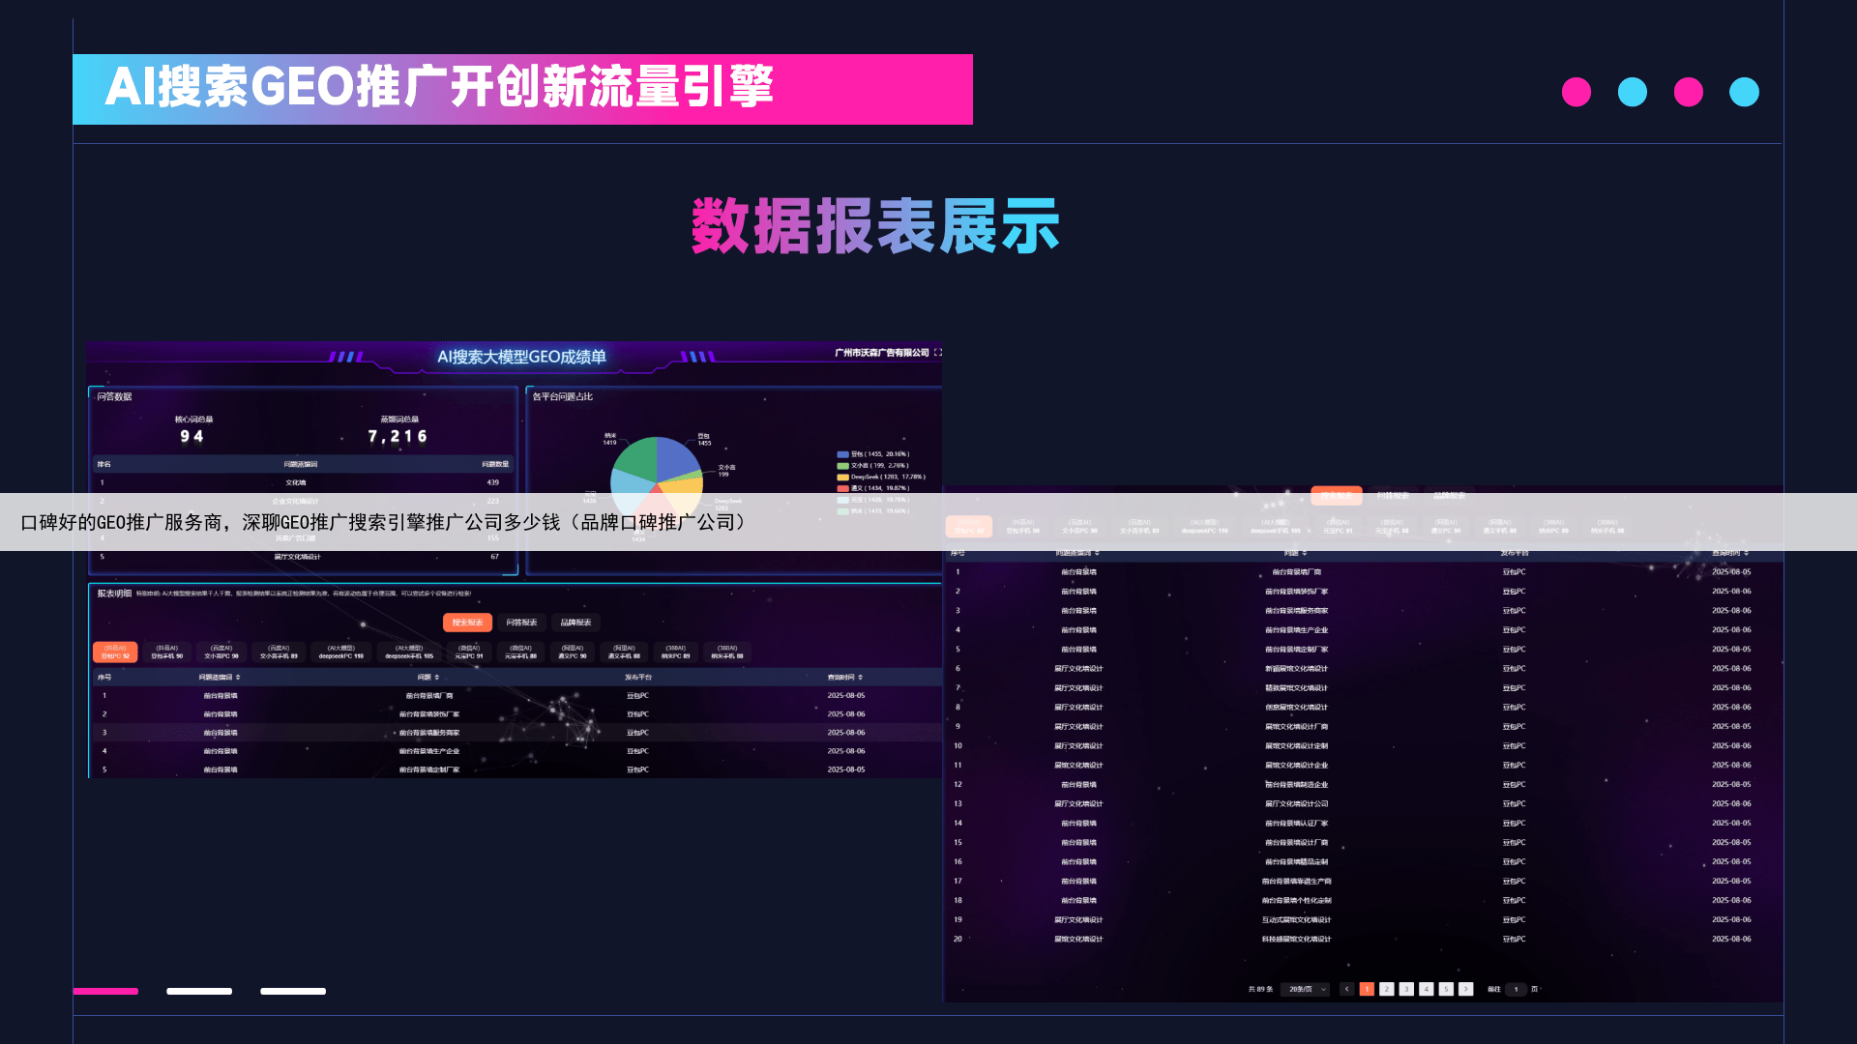Click the 前往 page number input field

coord(1516,989)
